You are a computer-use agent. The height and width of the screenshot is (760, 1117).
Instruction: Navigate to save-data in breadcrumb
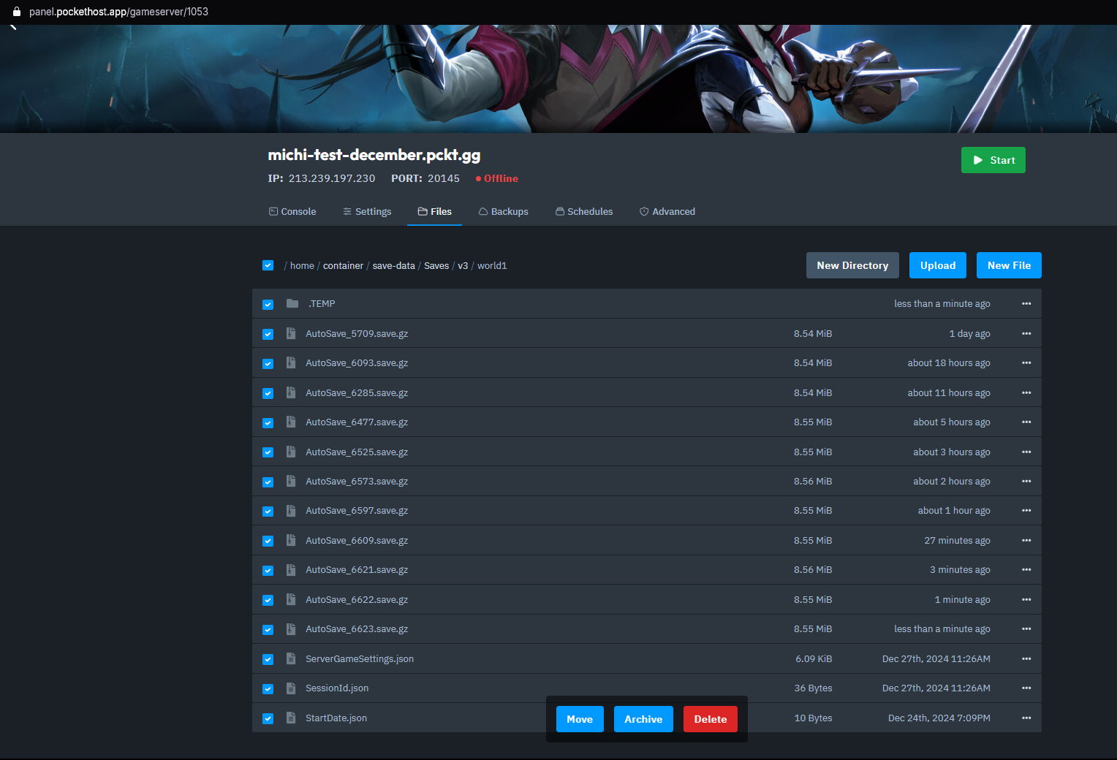(393, 265)
